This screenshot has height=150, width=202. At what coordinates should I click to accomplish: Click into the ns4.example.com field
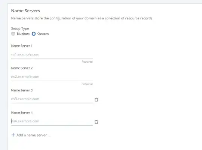52,121
